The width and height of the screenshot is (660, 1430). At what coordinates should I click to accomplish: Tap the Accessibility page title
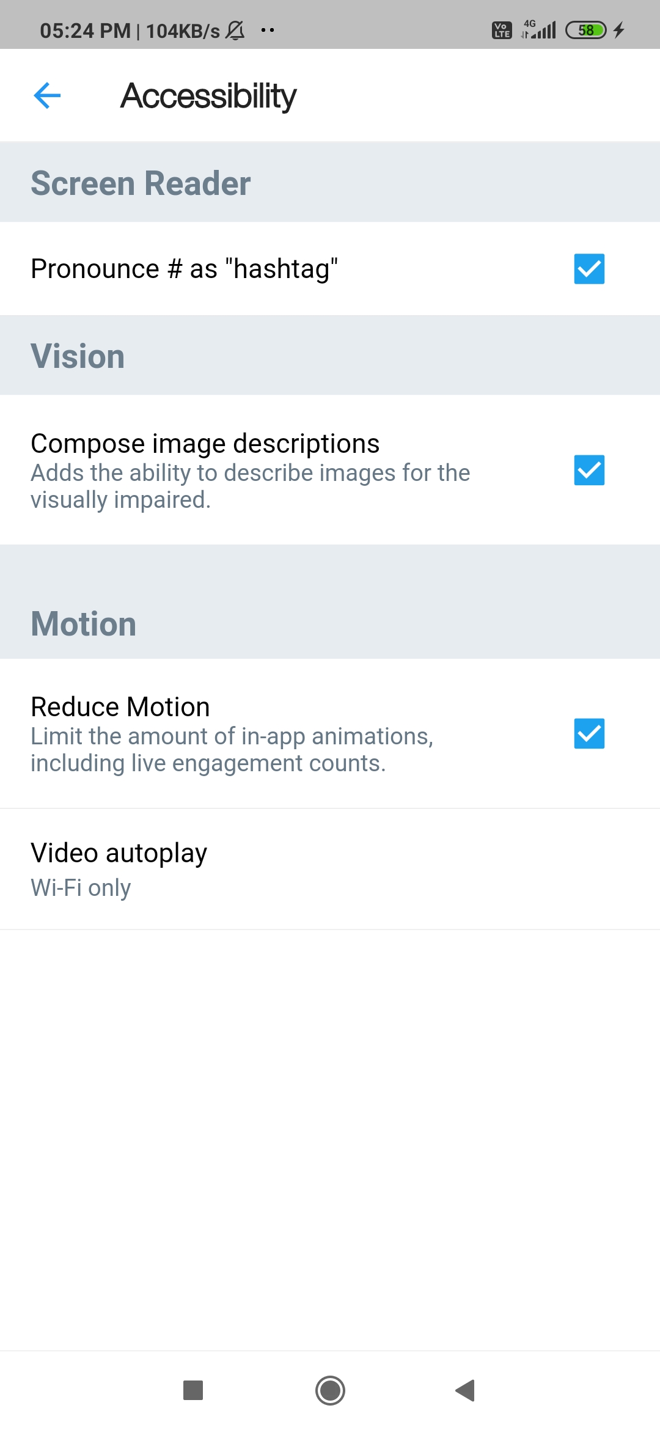pyautogui.click(x=208, y=96)
